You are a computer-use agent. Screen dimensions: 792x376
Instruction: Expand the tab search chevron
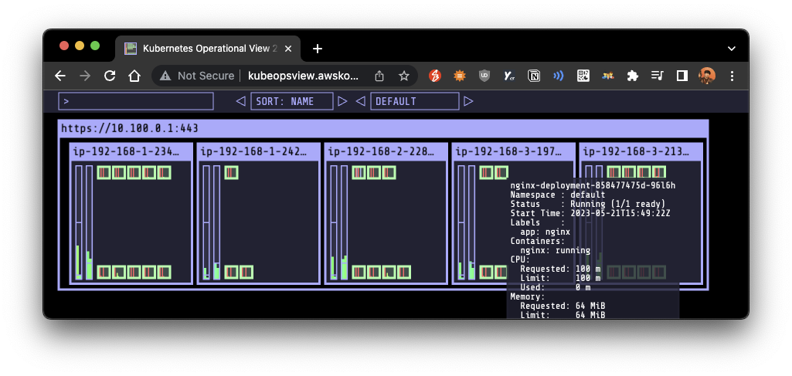(732, 49)
